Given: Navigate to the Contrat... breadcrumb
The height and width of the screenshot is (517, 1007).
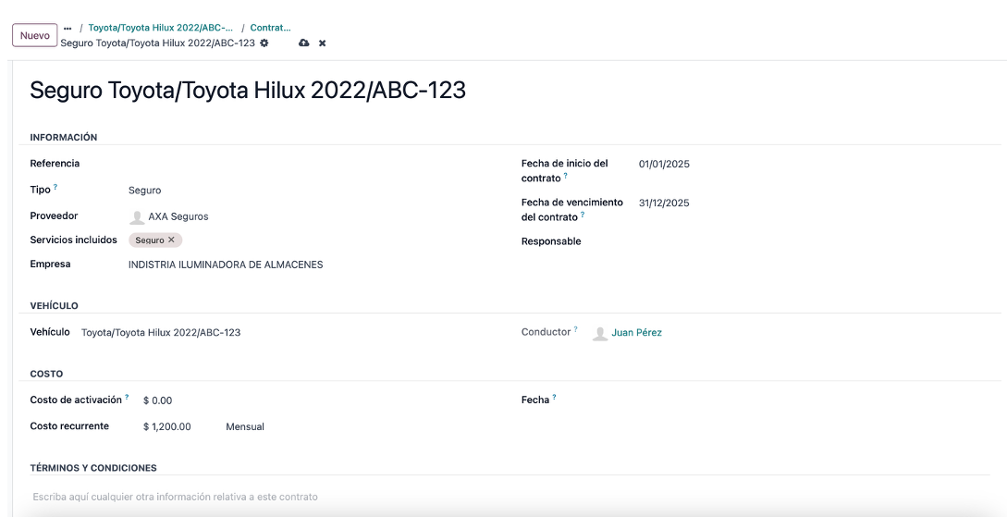Looking at the screenshot, I should point(270,28).
